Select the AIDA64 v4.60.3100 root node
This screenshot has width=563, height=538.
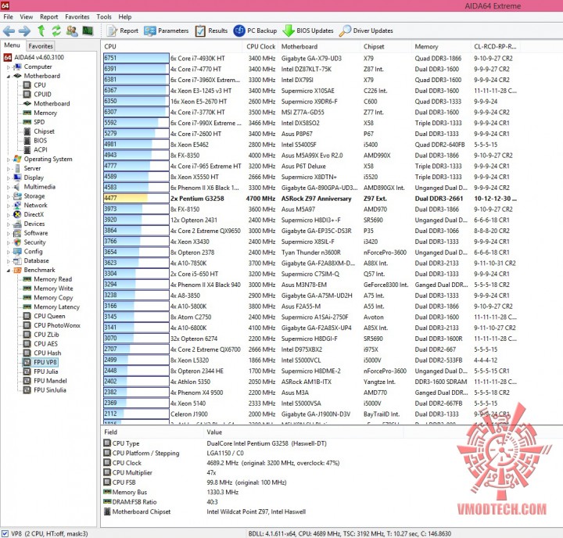pos(34,57)
